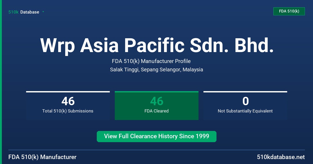Click the Salak Tinggi, Sepang Selangor, Malaysia address
This screenshot has height=164, width=313.
[156, 70]
